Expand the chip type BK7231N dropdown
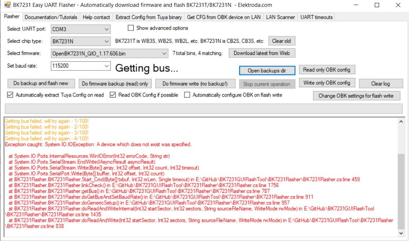The height and width of the screenshot is (241, 409). click(x=106, y=41)
